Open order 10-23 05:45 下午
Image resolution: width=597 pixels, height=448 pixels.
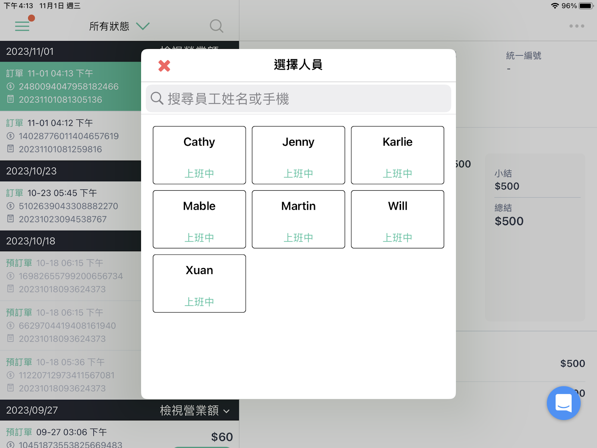(71, 206)
